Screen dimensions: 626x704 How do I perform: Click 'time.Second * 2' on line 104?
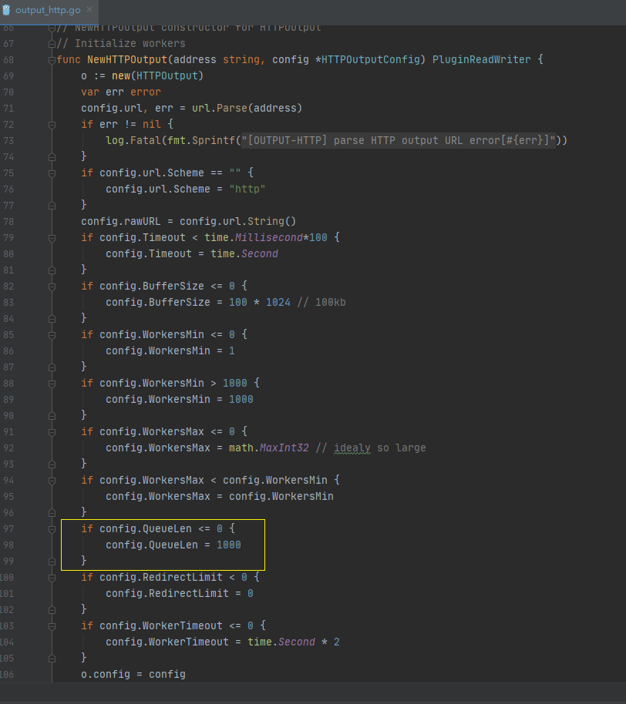coord(294,642)
